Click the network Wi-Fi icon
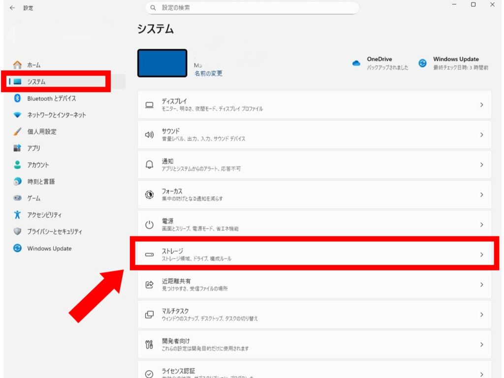 (17, 115)
